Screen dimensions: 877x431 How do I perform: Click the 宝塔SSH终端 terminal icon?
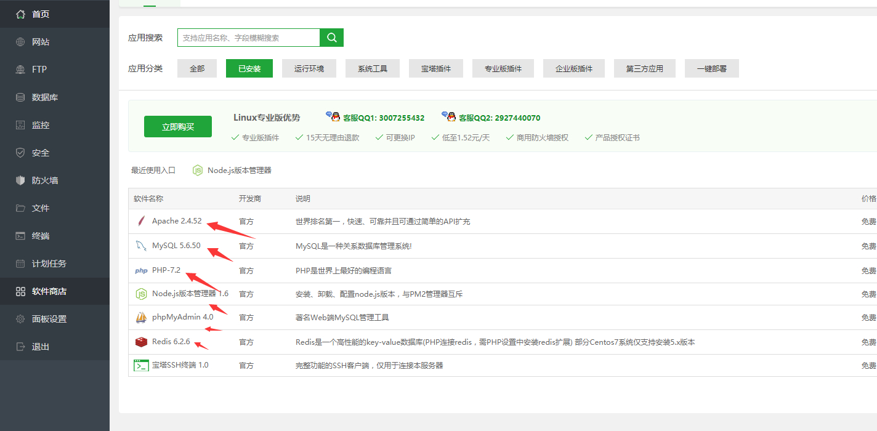(141, 365)
